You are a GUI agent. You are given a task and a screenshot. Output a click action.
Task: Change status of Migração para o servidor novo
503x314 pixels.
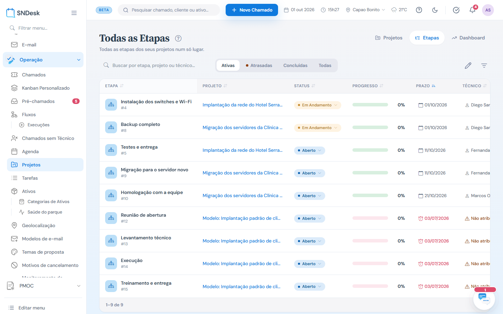pos(309,173)
